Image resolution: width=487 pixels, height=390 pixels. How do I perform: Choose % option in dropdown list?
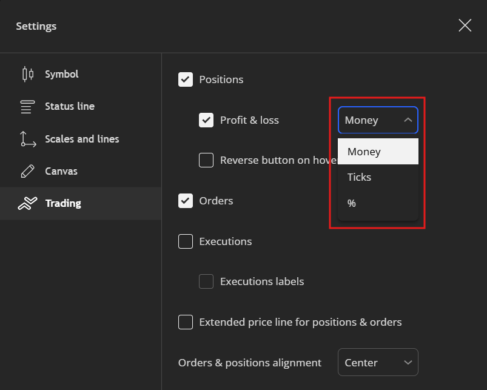[x=352, y=203]
